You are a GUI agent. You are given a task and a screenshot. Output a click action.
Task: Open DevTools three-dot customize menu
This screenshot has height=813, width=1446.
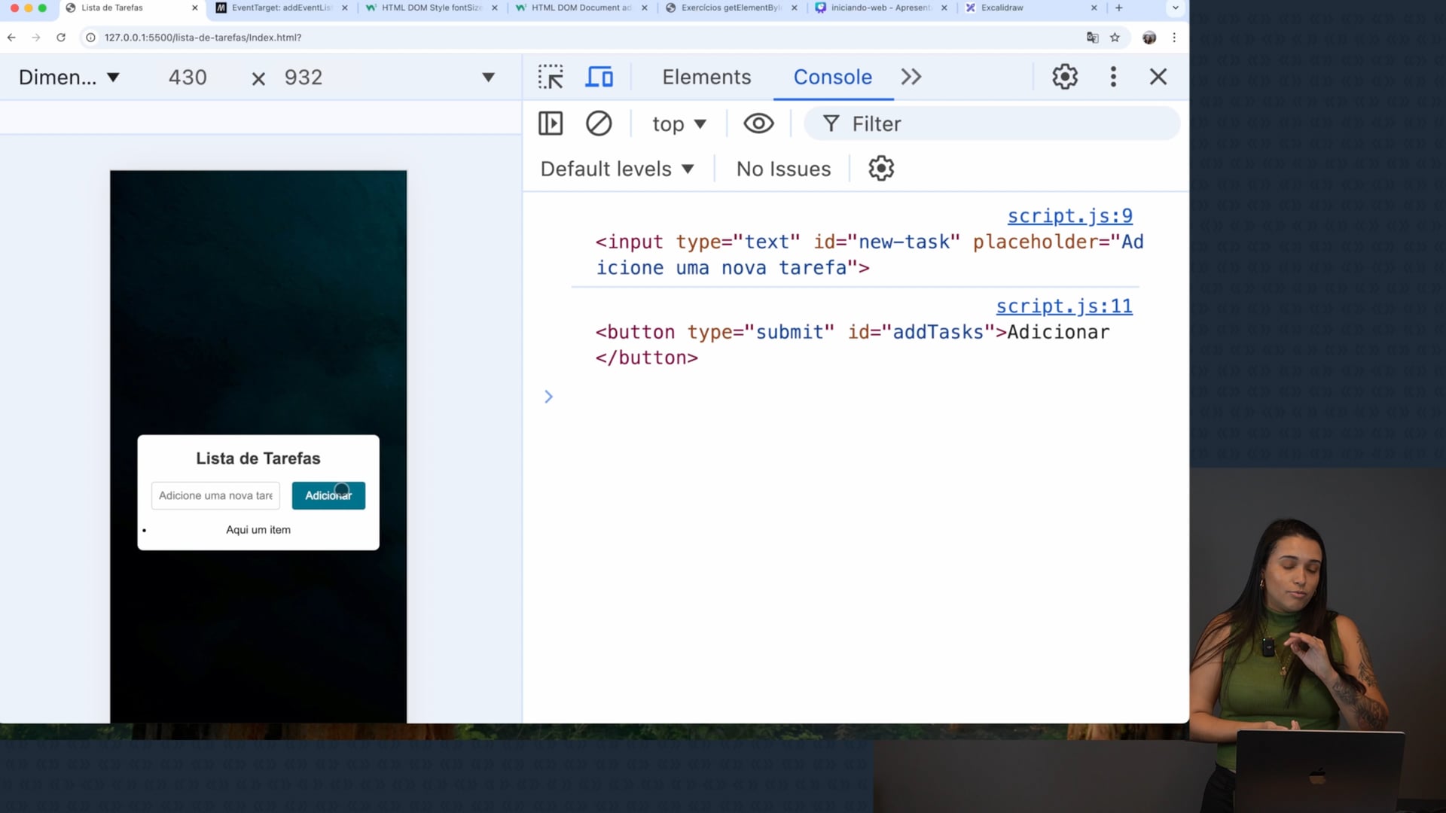[1113, 77]
